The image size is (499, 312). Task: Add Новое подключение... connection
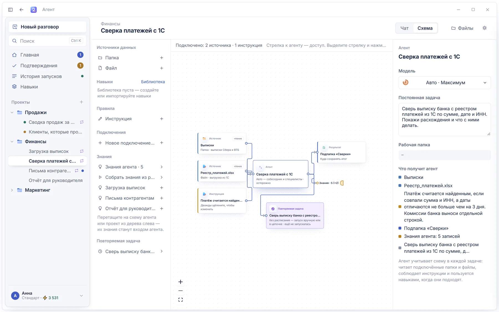click(162, 143)
